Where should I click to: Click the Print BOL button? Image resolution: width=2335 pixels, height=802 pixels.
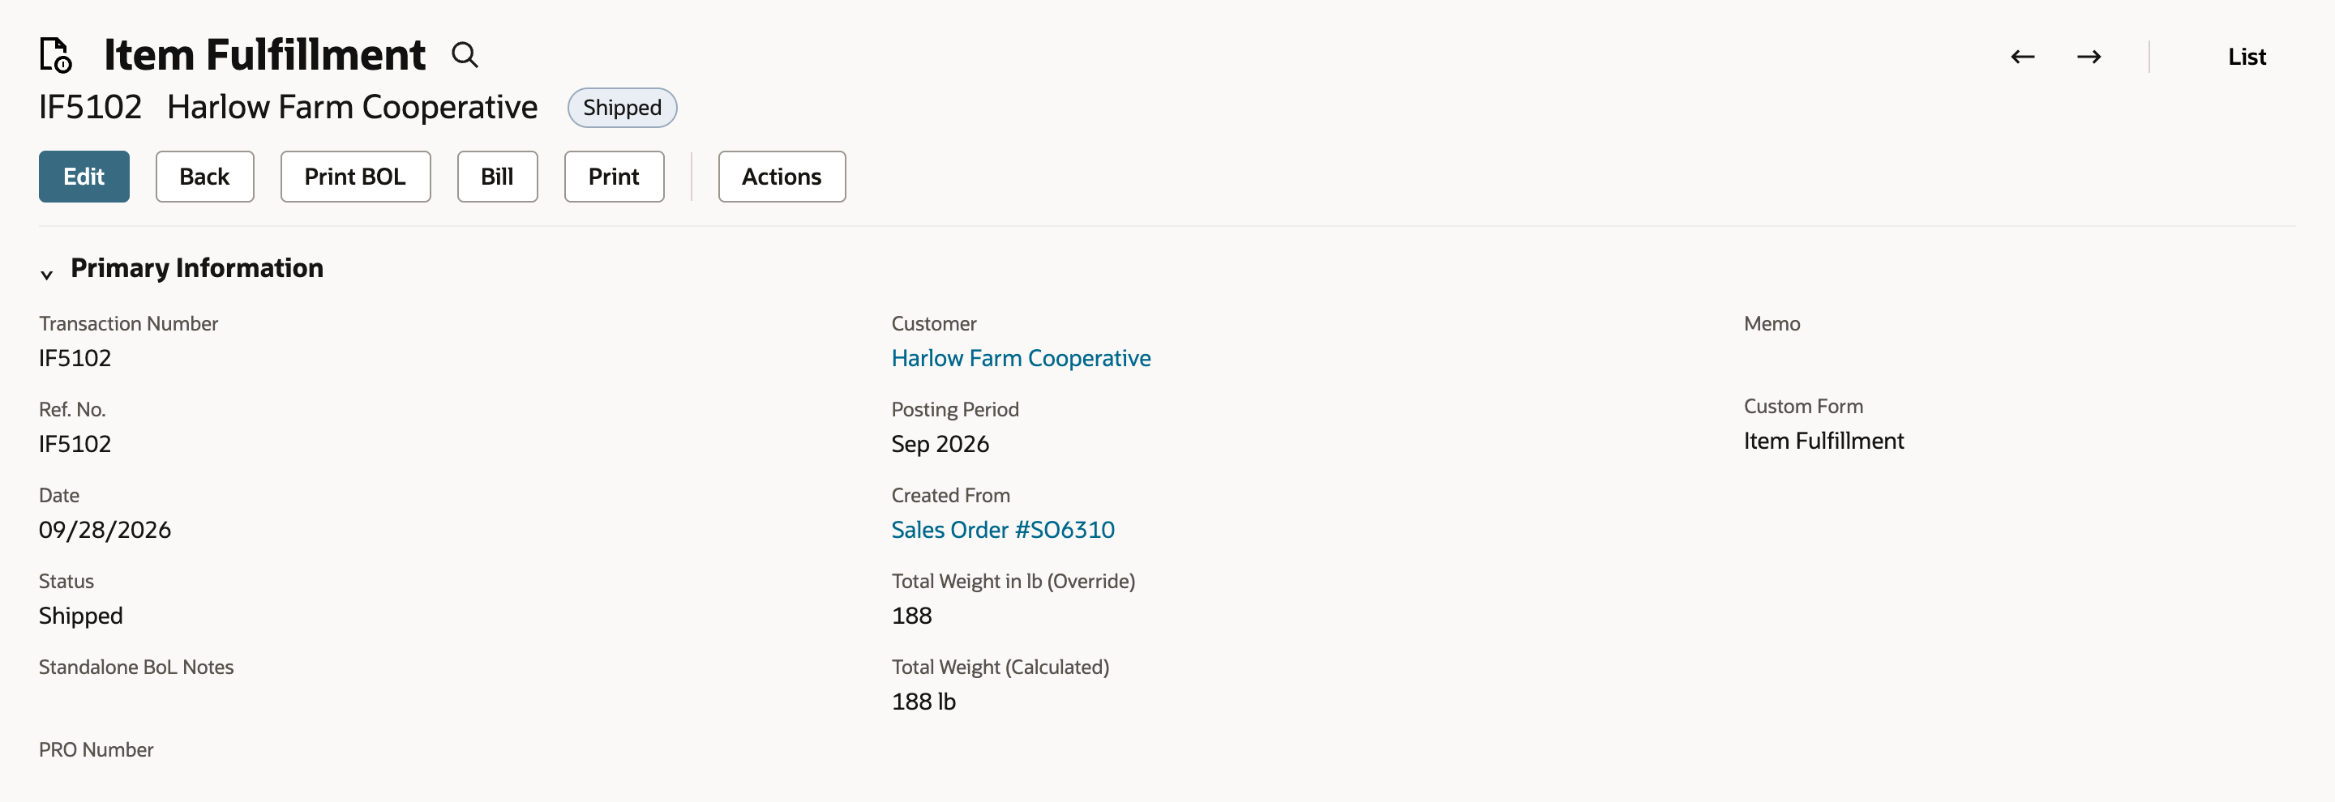click(x=355, y=177)
